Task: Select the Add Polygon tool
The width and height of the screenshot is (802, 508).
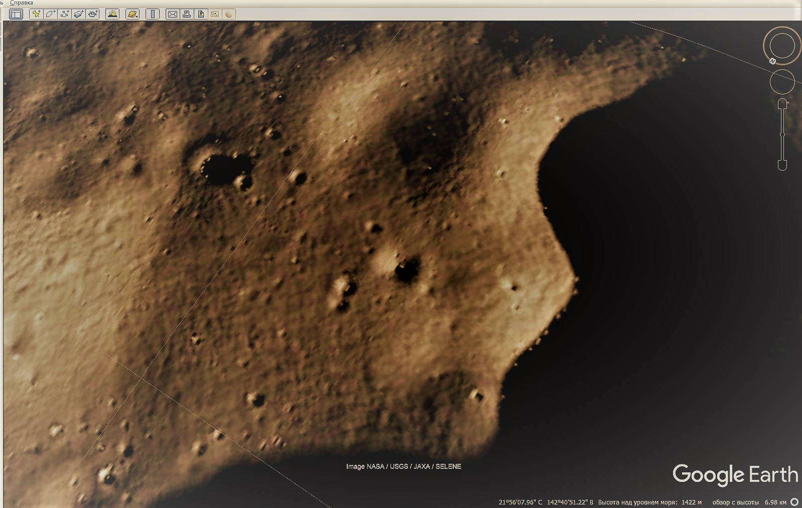Action: 50,14
